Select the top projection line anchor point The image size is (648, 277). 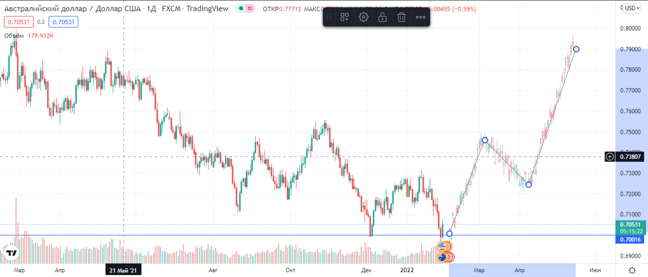[576, 49]
